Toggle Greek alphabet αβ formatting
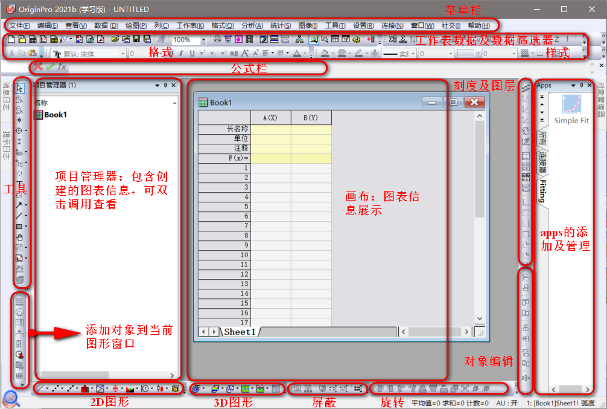The width and height of the screenshot is (607, 409). click(x=234, y=53)
